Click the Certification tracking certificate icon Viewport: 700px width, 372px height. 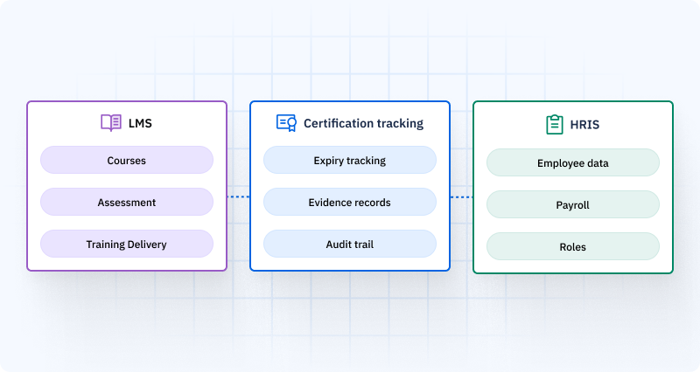pyautogui.click(x=286, y=123)
